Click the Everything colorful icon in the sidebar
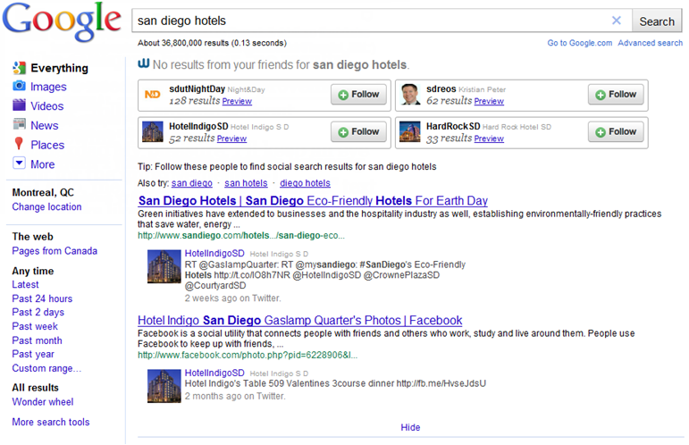Image resolution: width=689 pixels, height=445 pixels. coord(19,68)
